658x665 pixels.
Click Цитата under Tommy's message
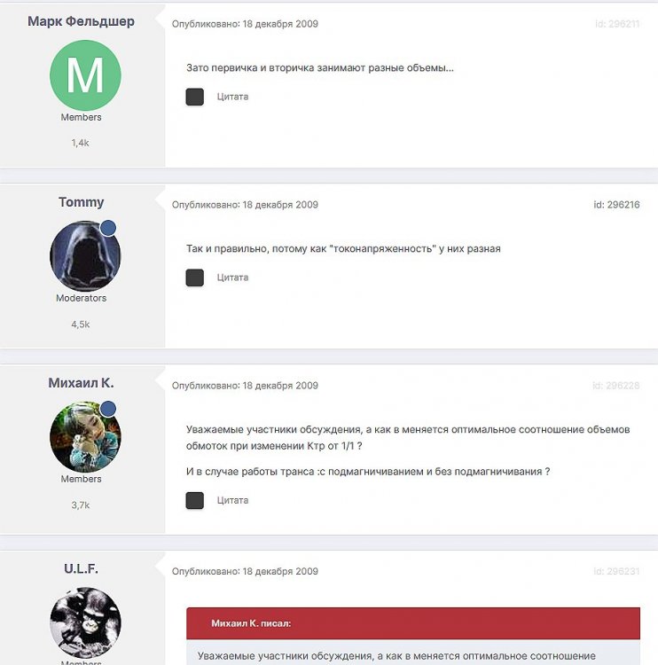click(x=232, y=278)
